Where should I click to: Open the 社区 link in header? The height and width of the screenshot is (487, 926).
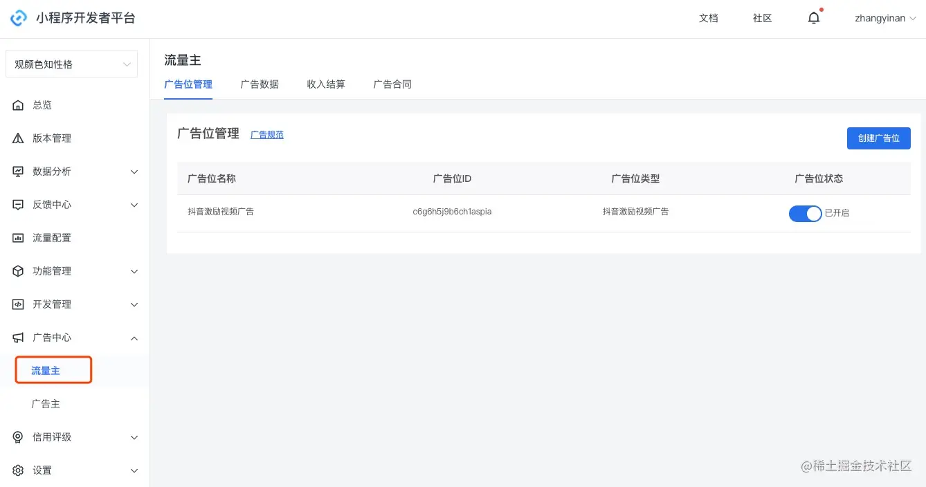pyautogui.click(x=763, y=19)
